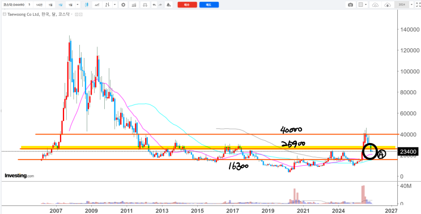This screenshot has width=421, height=214.
Task: Expand the time interval dropdown arrow
Action: click(77, 5)
